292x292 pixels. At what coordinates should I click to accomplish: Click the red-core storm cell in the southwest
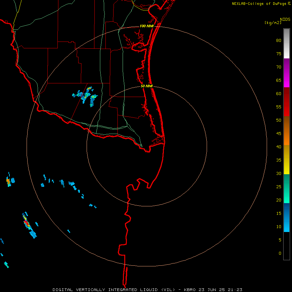coord(29,225)
